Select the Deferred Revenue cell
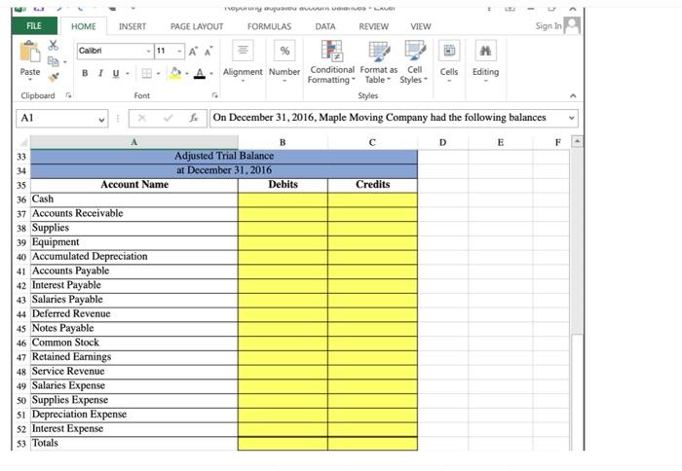This screenshot has height=471, width=682. pyautogui.click(x=134, y=314)
